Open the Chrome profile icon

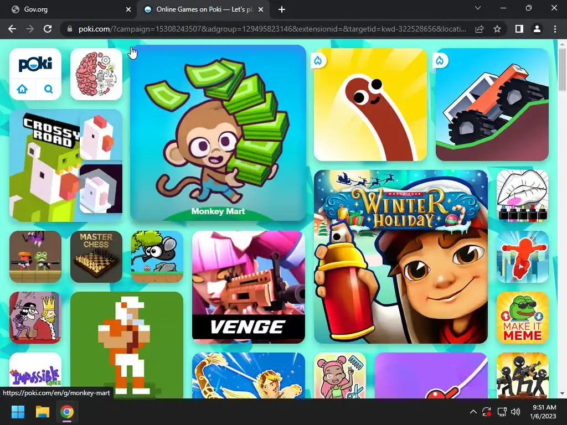tap(537, 29)
